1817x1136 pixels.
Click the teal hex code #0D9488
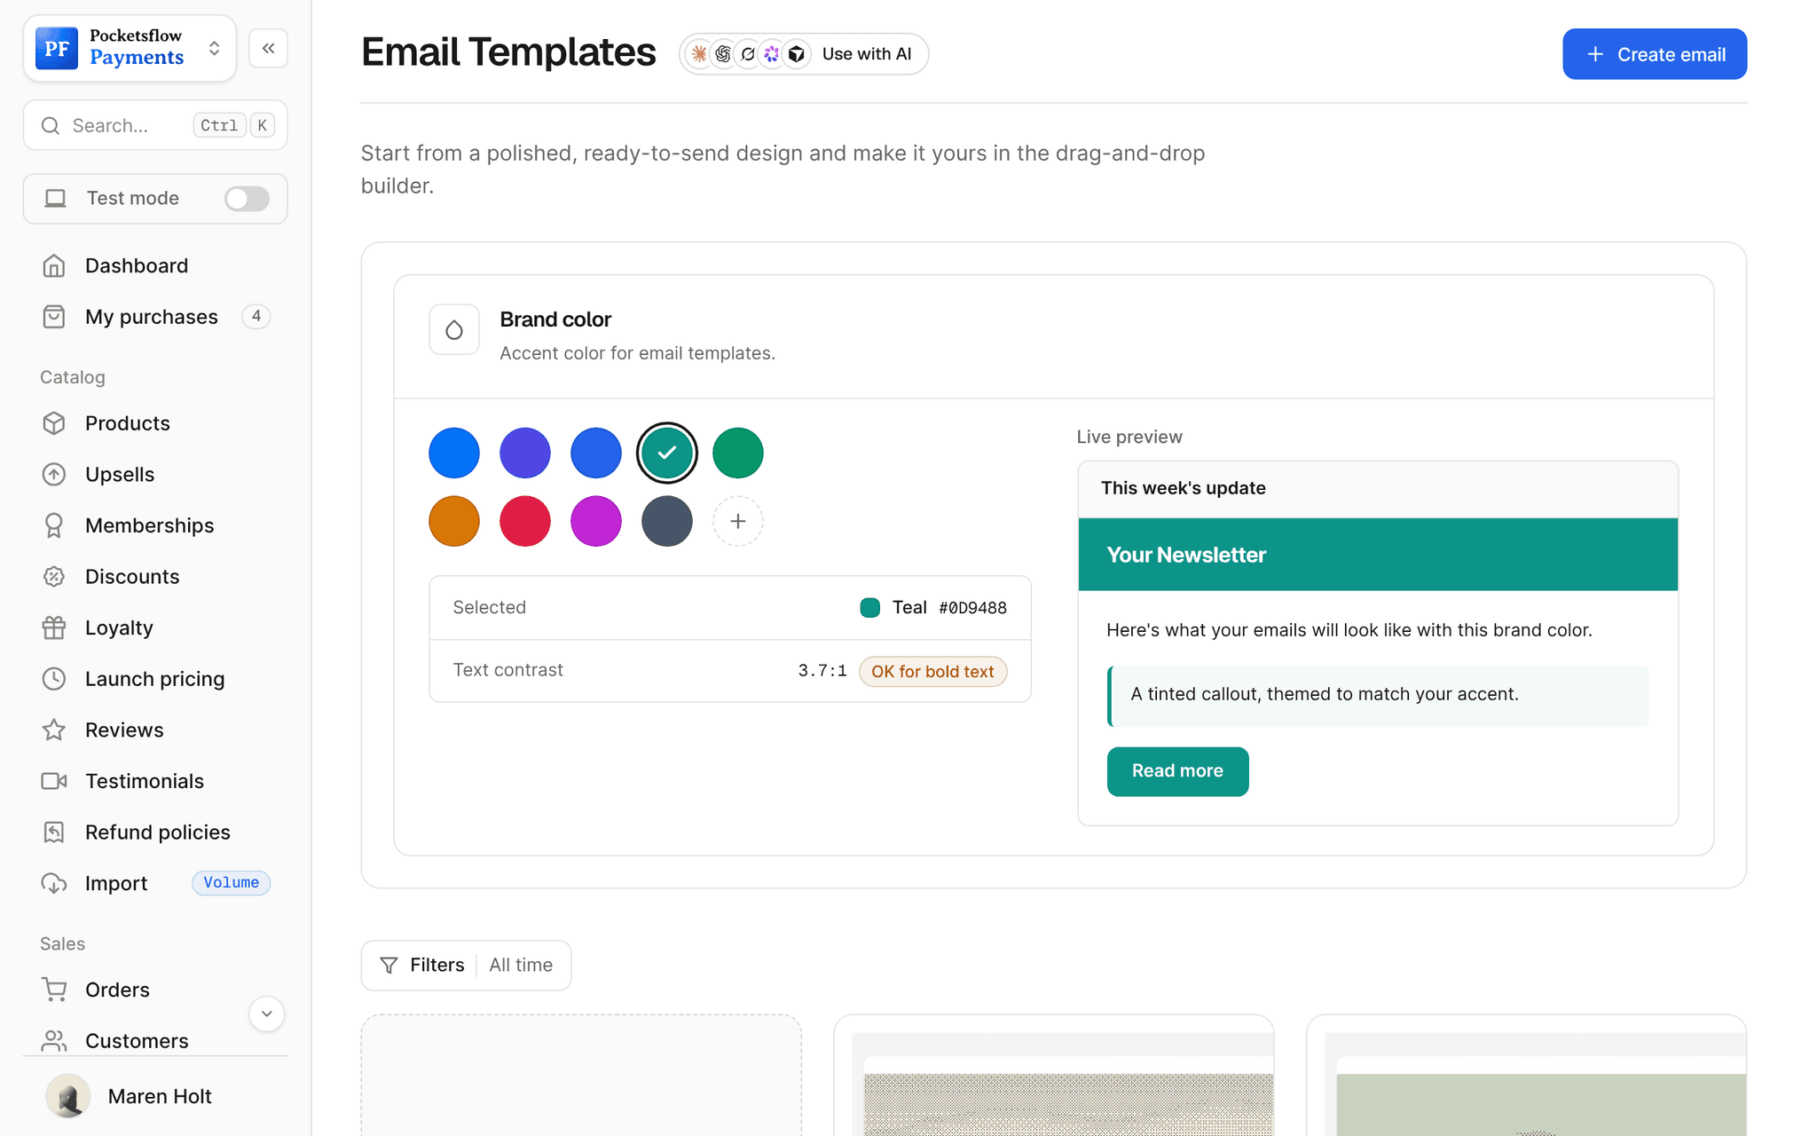click(972, 608)
